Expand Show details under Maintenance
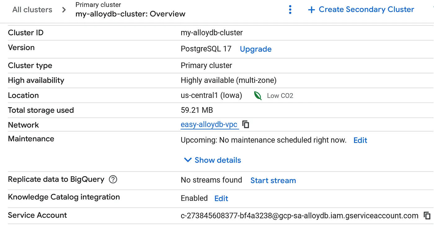The width and height of the screenshot is (434, 240). [x=213, y=160]
